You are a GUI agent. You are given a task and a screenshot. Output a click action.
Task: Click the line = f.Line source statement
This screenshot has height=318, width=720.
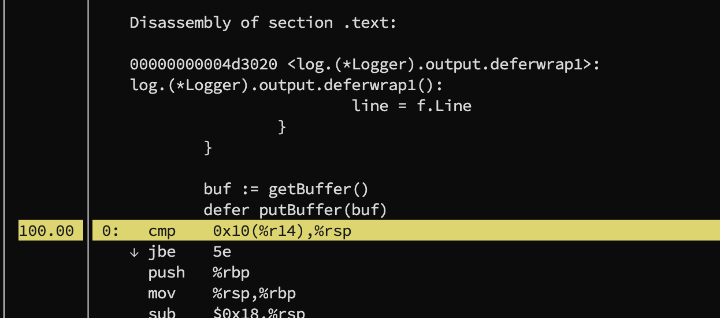point(411,106)
